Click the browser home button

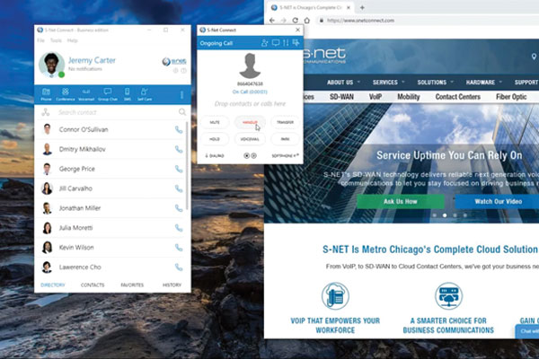coord(306,21)
